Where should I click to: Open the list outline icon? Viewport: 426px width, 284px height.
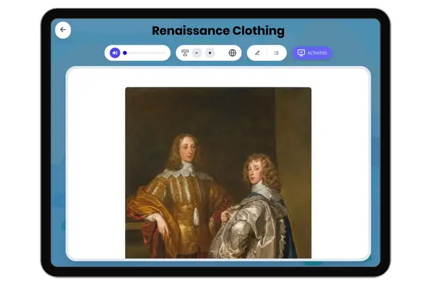tap(276, 53)
